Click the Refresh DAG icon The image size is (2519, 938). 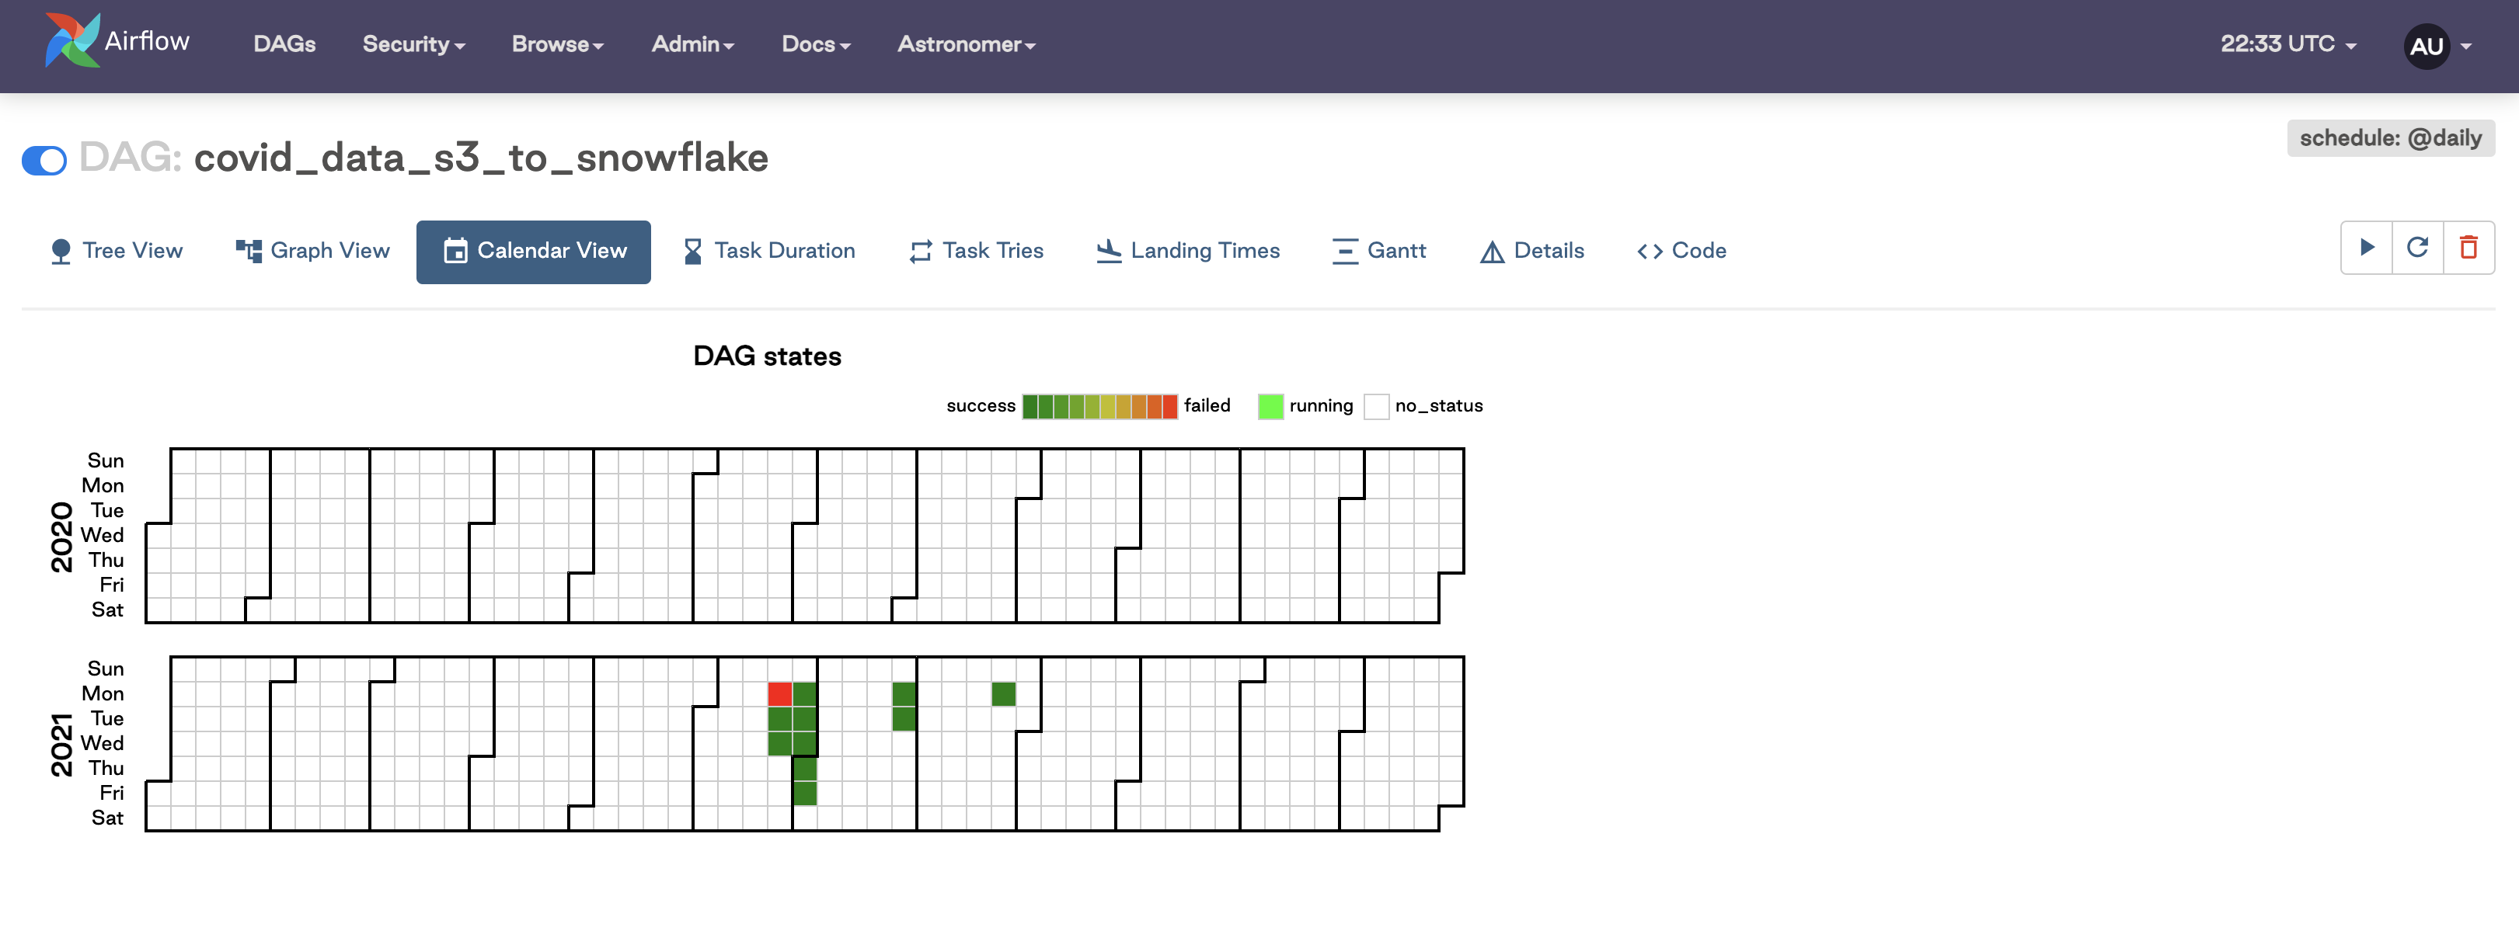tap(2417, 247)
